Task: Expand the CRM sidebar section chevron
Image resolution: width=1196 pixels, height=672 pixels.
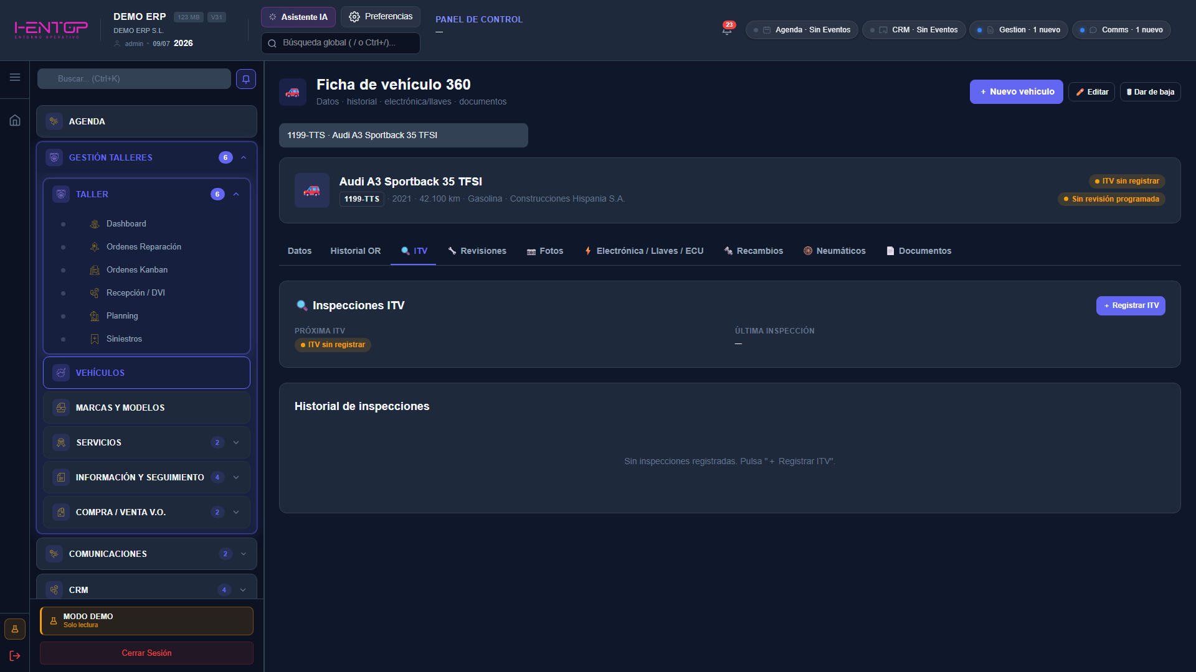Action: [x=244, y=590]
